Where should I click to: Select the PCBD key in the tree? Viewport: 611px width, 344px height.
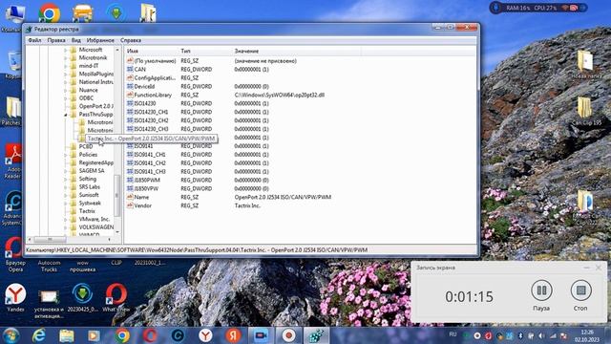coord(86,146)
